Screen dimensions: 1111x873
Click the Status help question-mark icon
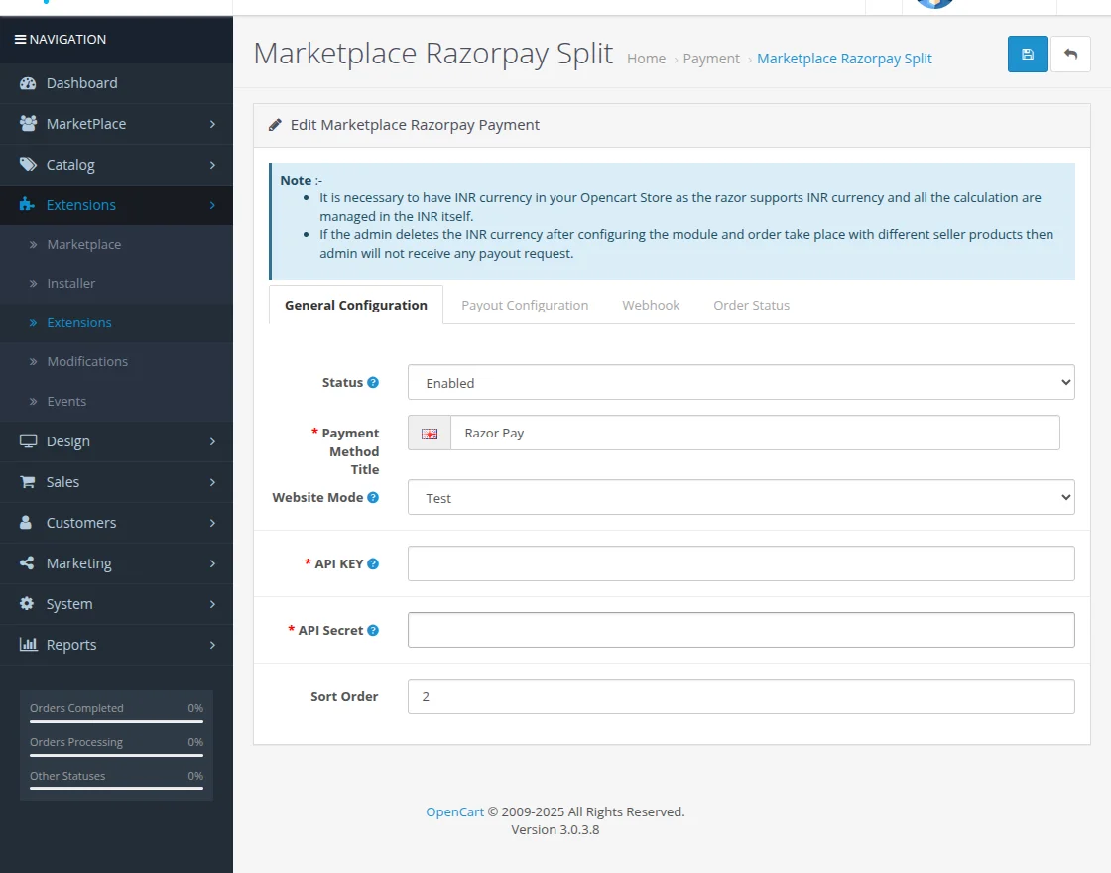(x=373, y=382)
